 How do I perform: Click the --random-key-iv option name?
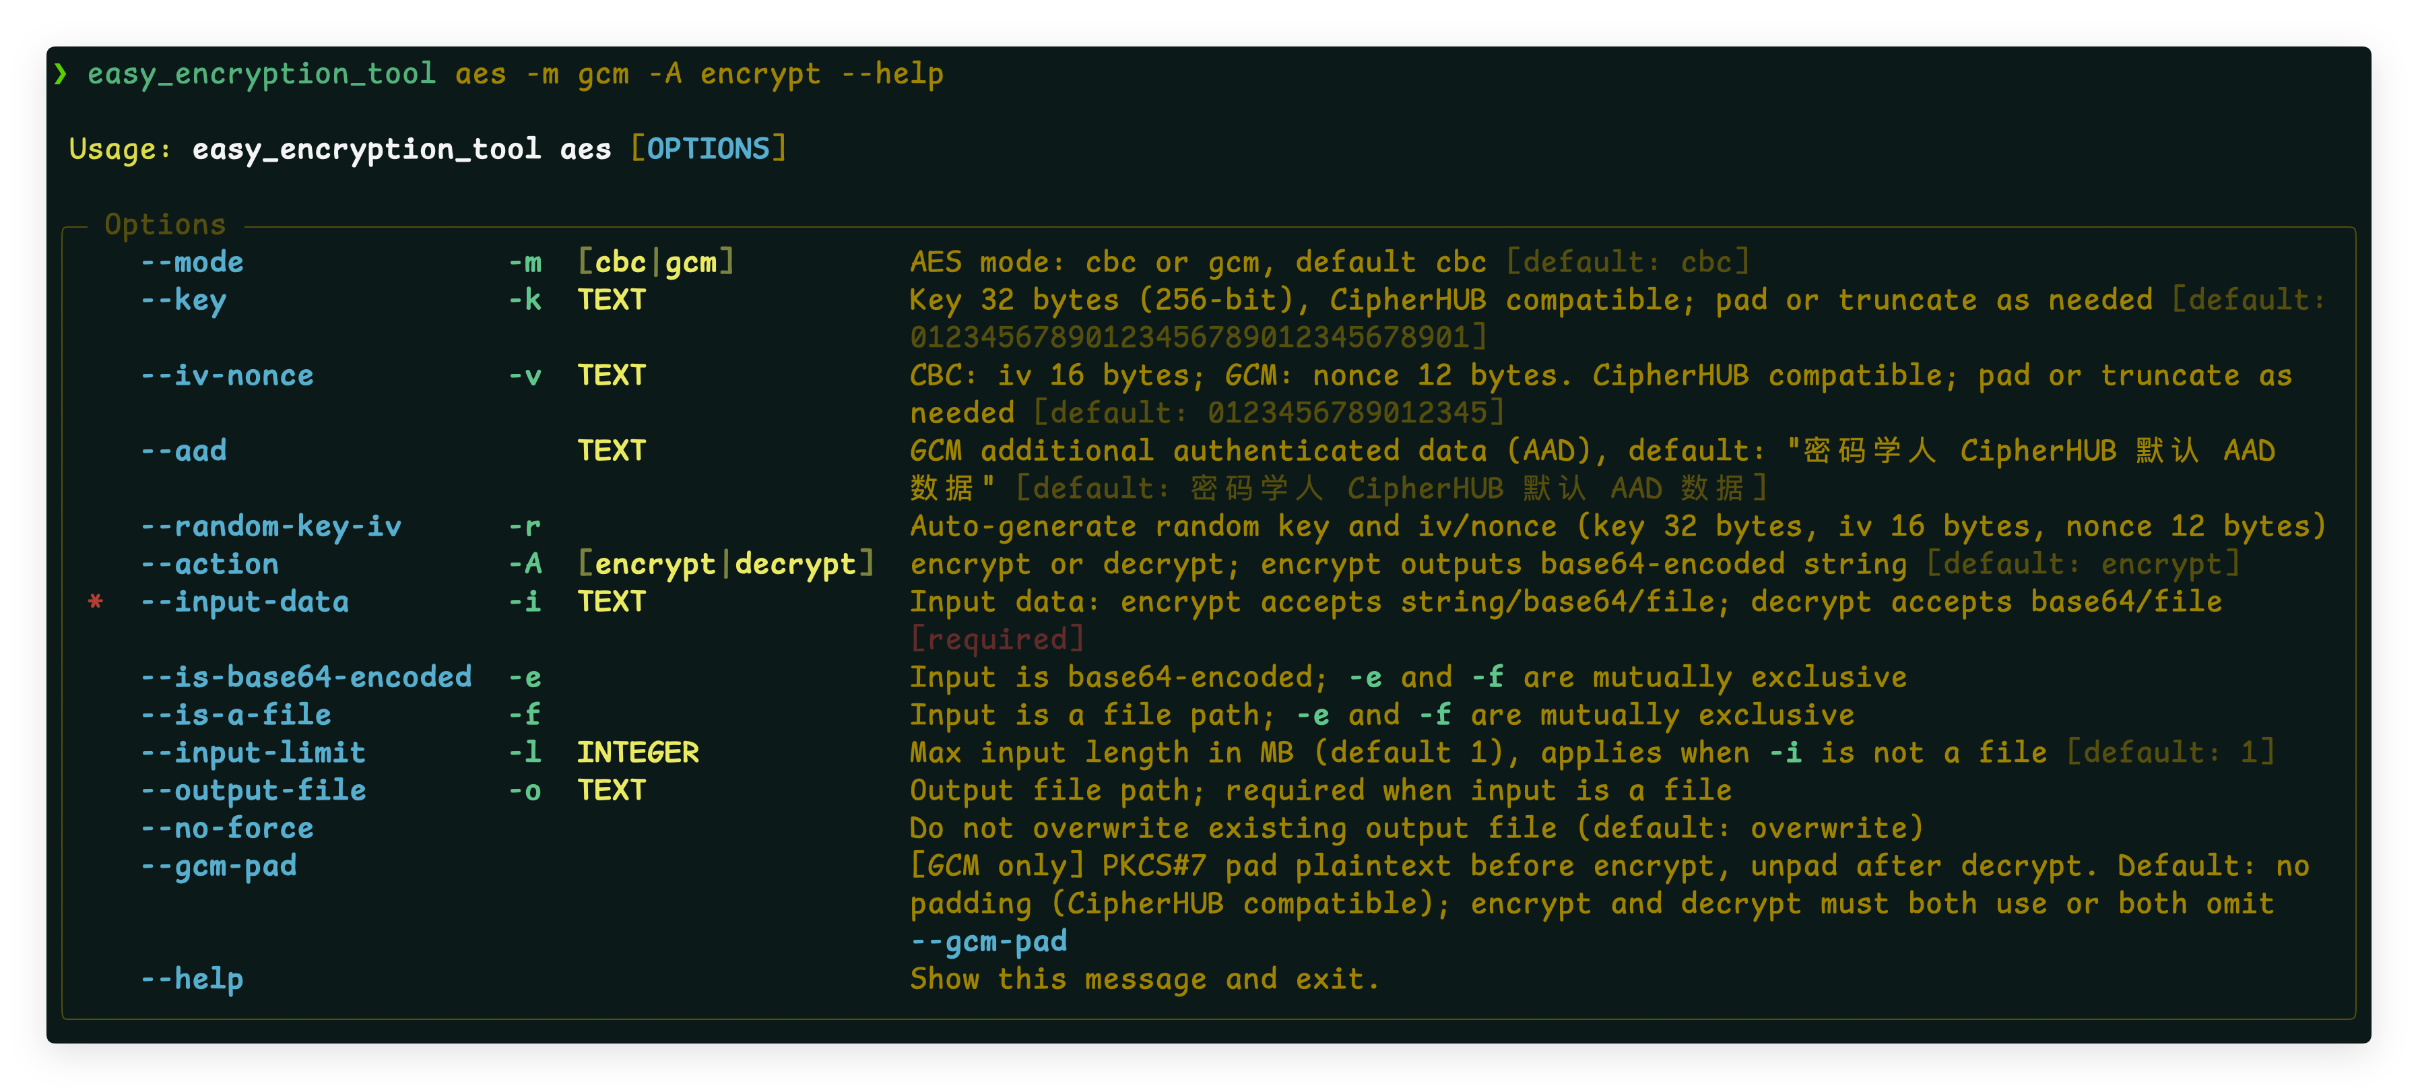click(x=271, y=525)
